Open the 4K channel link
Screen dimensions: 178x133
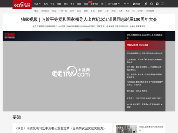(x=102, y=4)
